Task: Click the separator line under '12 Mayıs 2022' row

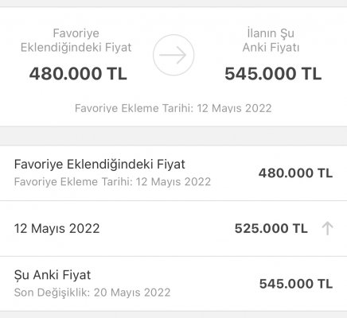Action: (173, 256)
